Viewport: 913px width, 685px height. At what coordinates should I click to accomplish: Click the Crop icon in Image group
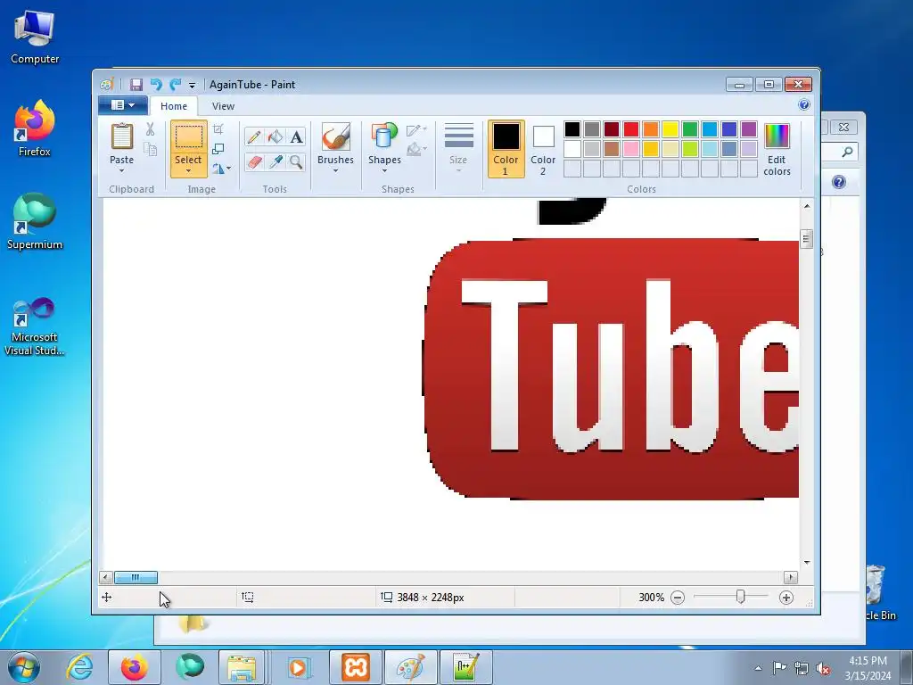[218, 129]
